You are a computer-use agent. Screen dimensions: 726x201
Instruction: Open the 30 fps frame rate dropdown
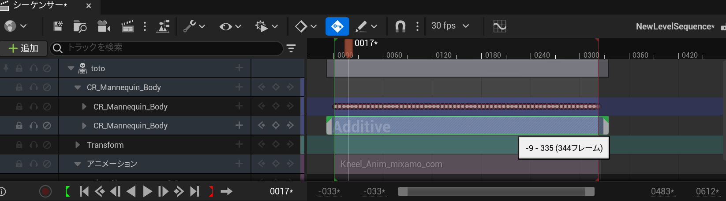(x=450, y=26)
